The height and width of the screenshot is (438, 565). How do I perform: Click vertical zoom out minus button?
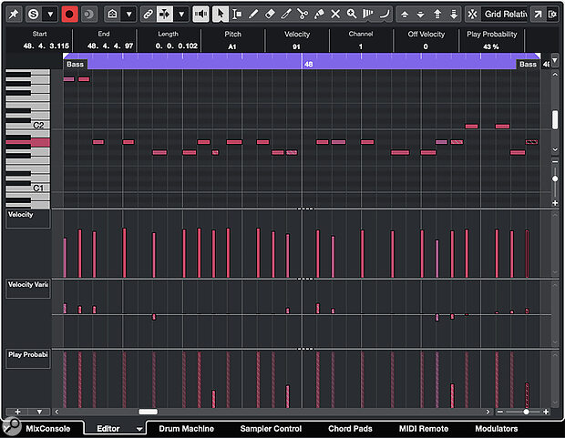555,162
